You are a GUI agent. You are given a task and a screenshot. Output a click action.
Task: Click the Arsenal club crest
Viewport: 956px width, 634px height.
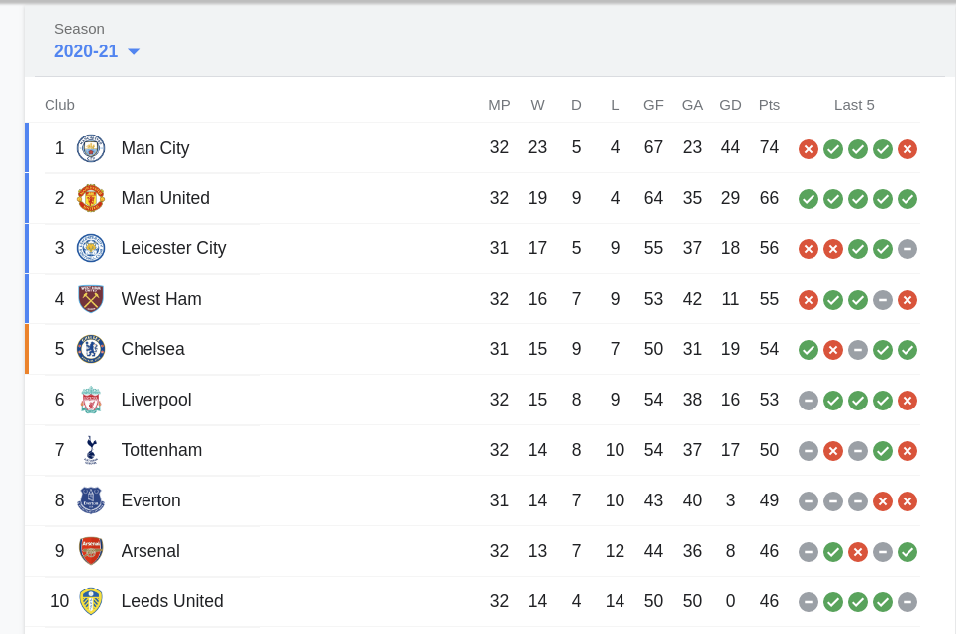[x=91, y=551]
